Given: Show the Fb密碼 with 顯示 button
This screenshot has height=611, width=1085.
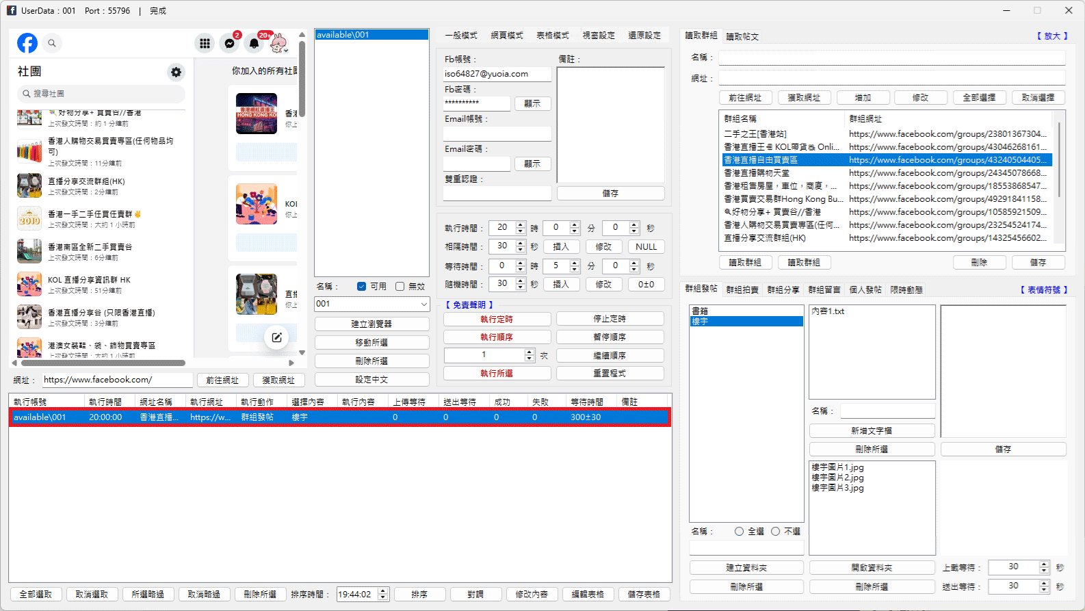Looking at the screenshot, I should tap(532, 104).
